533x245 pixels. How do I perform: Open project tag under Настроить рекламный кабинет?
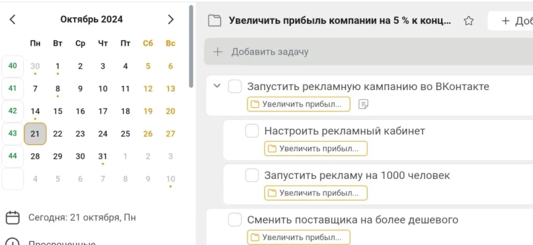pos(316,148)
